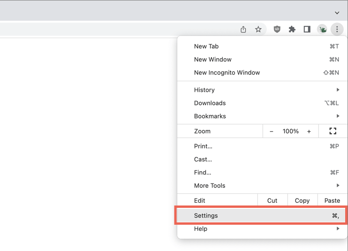Viewport: 348px width, 251px height.
Task: Choose New Incognito Window
Action: tap(227, 73)
